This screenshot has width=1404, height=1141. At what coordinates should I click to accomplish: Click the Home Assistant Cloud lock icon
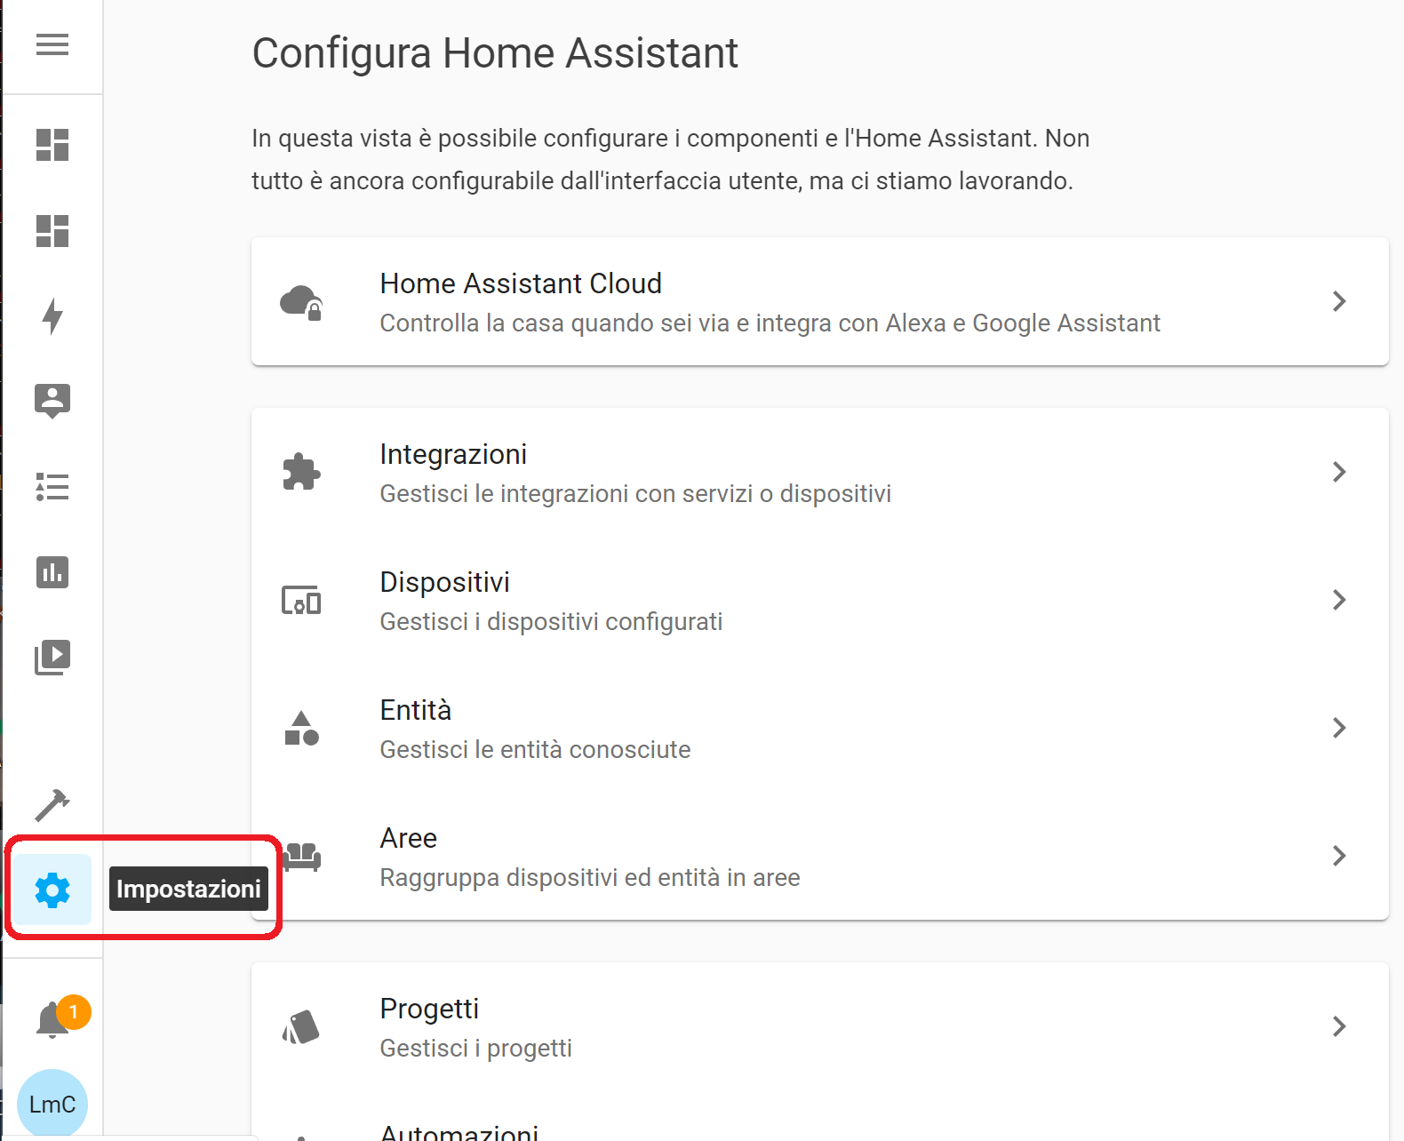pos(302,302)
